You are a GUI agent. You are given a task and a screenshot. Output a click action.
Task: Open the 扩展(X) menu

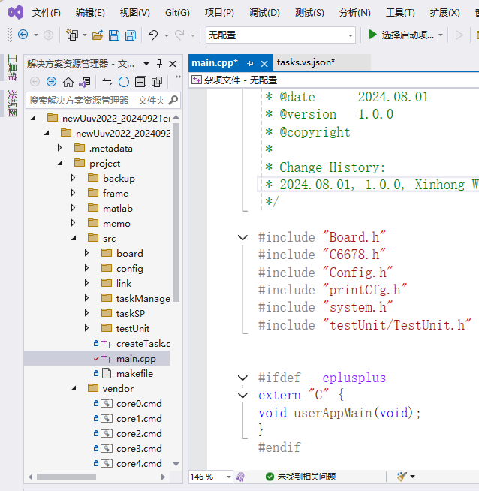point(445,13)
